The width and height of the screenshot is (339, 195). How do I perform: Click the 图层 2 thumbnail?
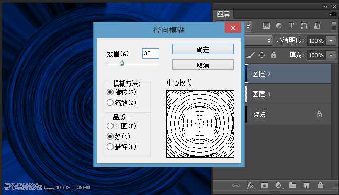246,74
